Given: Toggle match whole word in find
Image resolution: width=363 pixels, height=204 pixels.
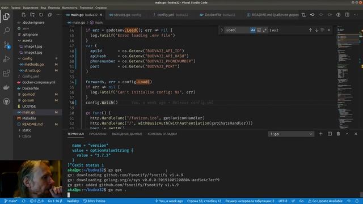Looking at the screenshot, I should (259, 30).
